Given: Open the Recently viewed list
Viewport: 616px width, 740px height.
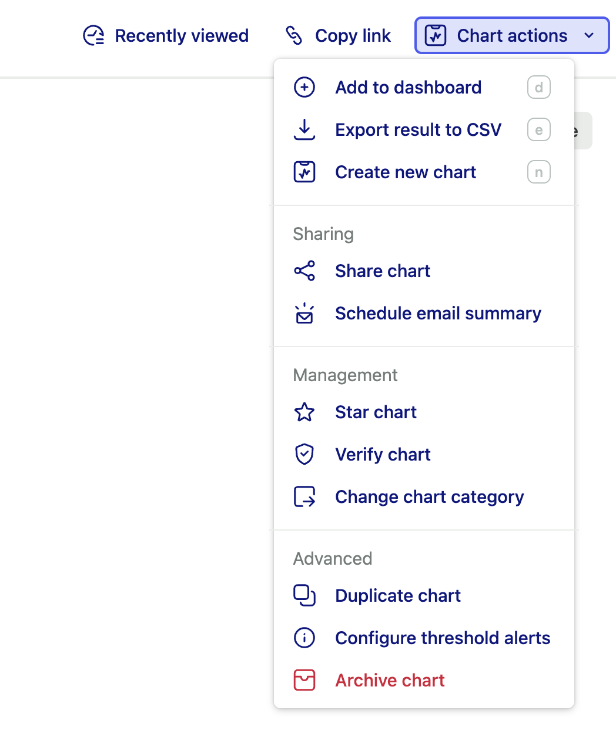Looking at the screenshot, I should coord(182,36).
